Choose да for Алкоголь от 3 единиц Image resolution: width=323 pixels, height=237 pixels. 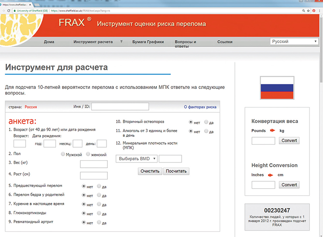coord(206,131)
